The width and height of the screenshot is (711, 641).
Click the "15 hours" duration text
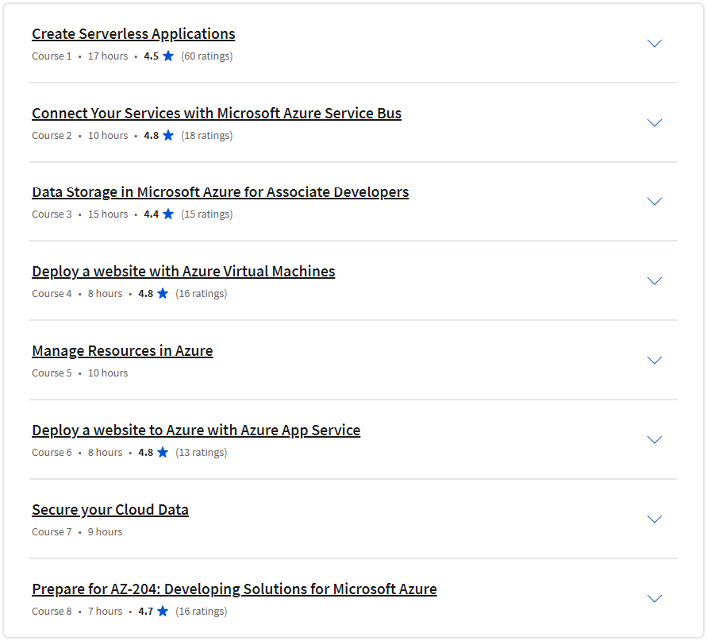click(108, 214)
